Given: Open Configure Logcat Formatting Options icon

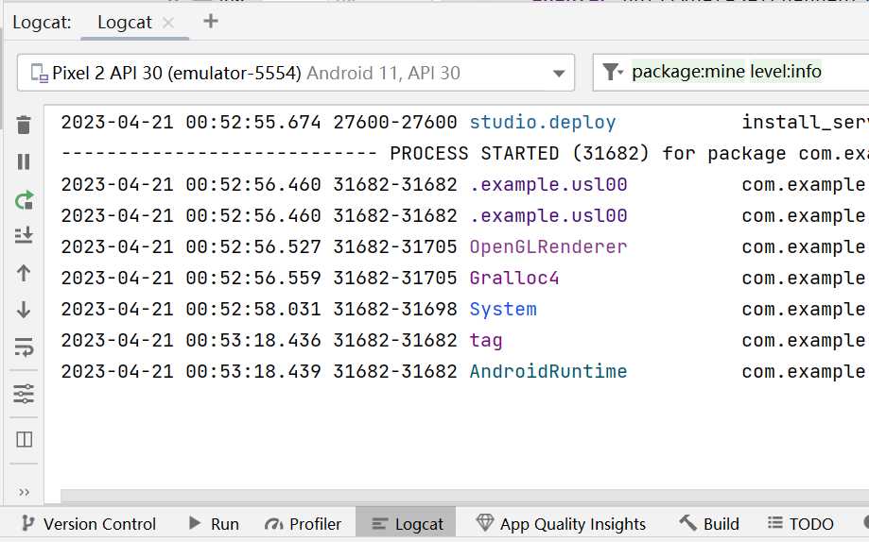Looking at the screenshot, I should [x=24, y=394].
